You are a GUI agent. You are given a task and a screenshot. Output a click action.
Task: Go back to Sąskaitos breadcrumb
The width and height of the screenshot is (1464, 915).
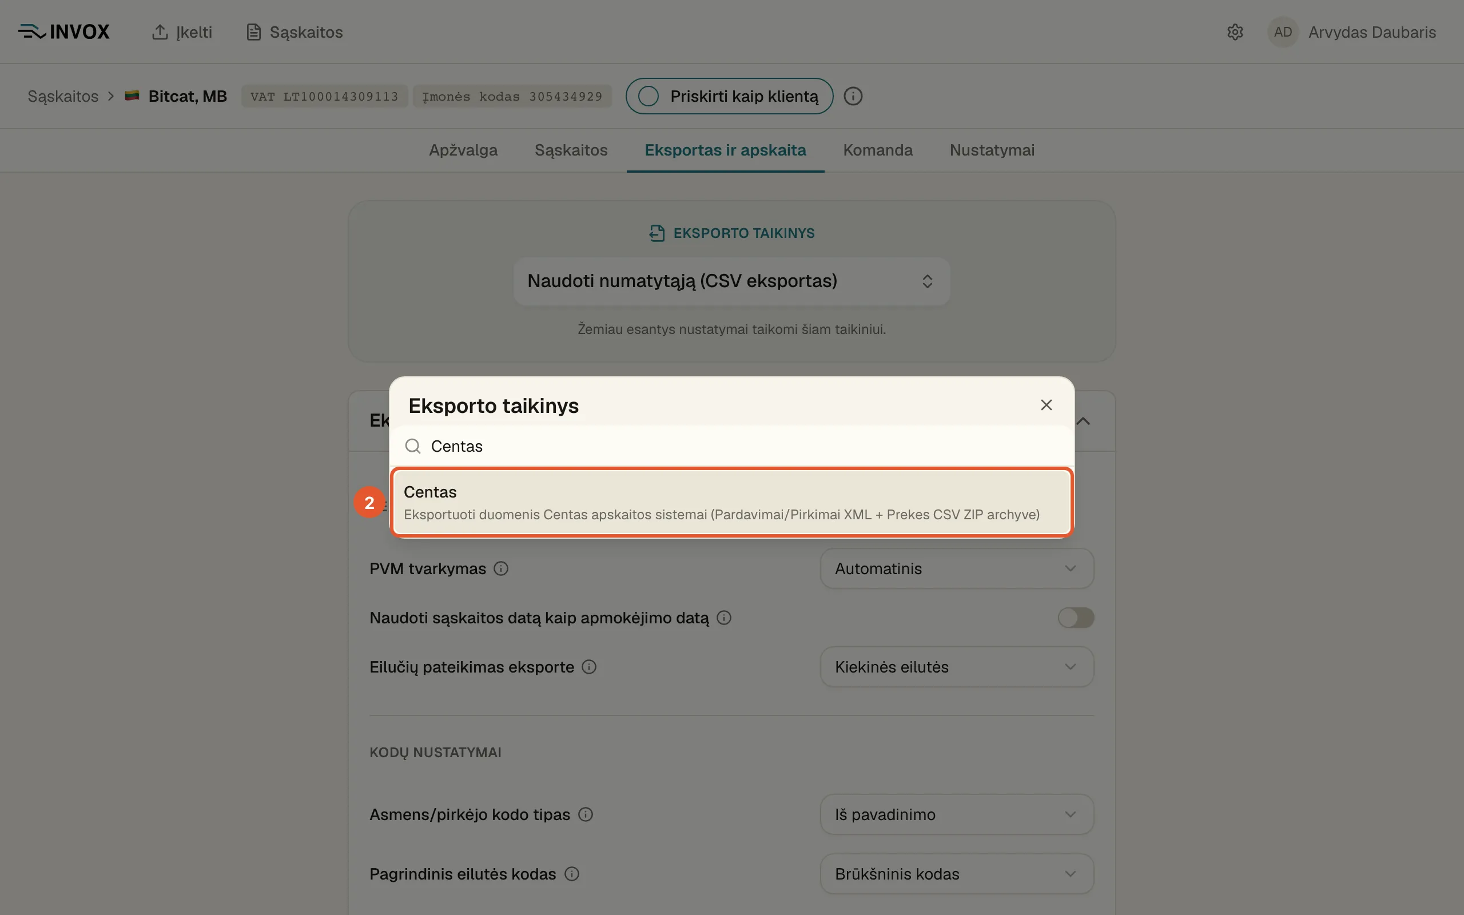[63, 96]
